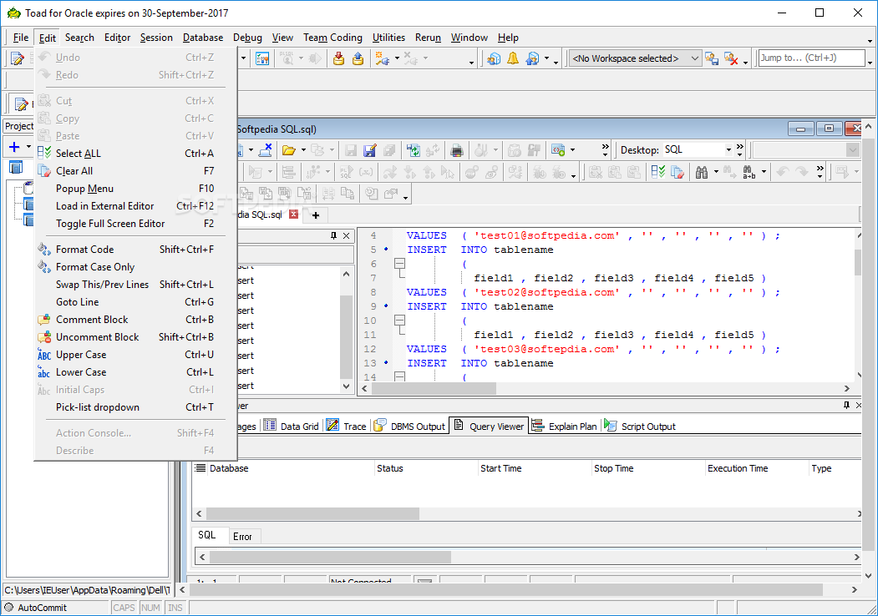Image resolution: width=878 pixels, height=616 pixels.
Task: Click the binoculars find icon
Action: point(701,172)
